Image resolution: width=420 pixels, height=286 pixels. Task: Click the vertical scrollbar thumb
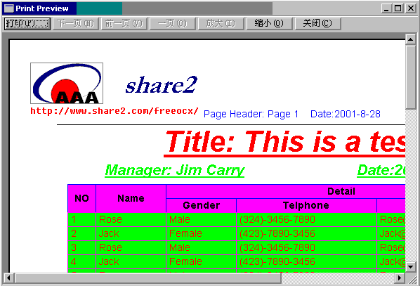(410, 77)
